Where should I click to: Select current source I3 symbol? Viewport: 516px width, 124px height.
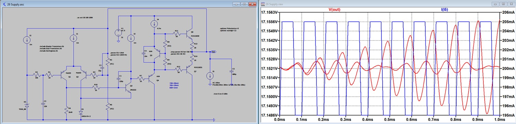(x=131, y=38)
